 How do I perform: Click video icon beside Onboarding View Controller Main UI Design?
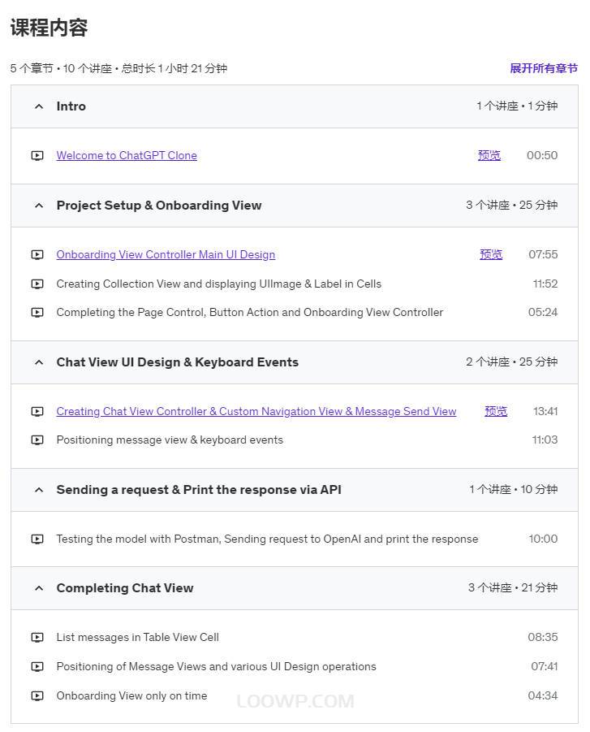[37, 255]
